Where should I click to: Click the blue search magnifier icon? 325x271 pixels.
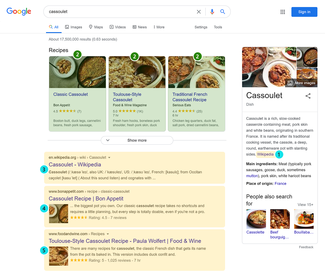[223, 12]
